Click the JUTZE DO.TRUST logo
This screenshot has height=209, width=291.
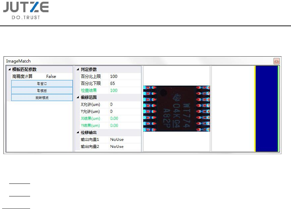coord(26,10)
